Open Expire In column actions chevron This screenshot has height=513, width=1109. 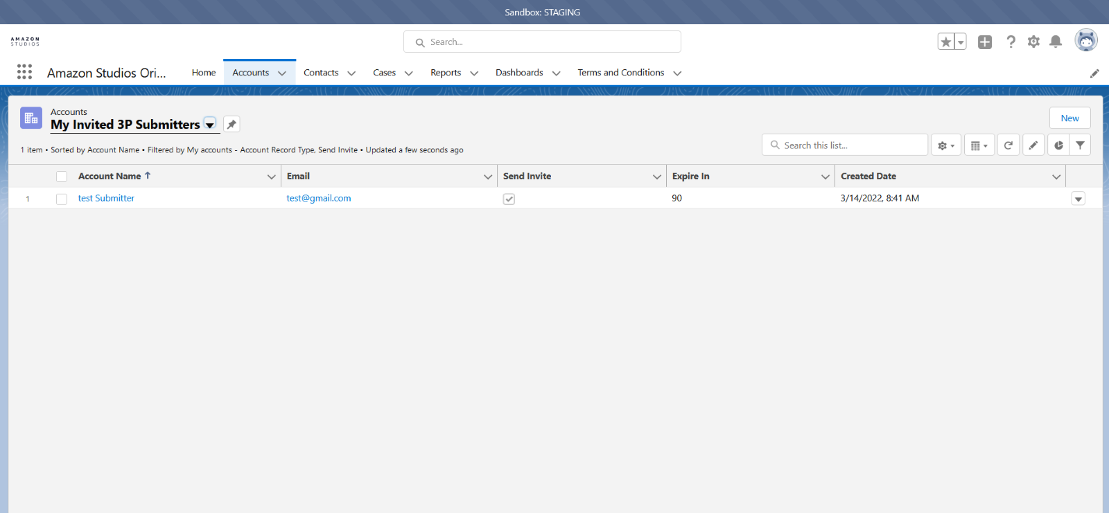point(826,177)
